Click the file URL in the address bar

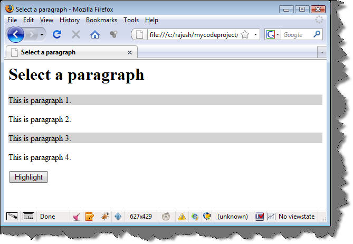click(x=194, y=35)
